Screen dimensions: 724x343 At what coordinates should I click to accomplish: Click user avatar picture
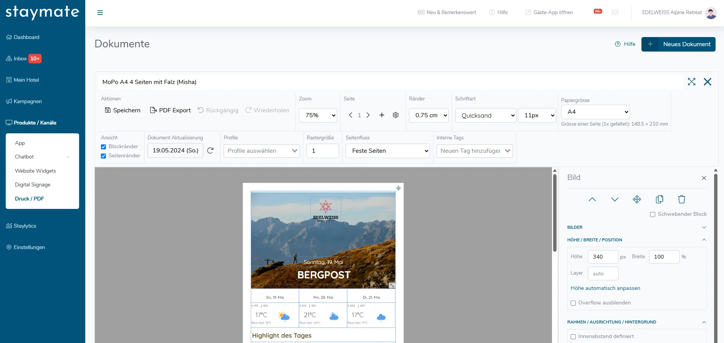tap(711, 13)
